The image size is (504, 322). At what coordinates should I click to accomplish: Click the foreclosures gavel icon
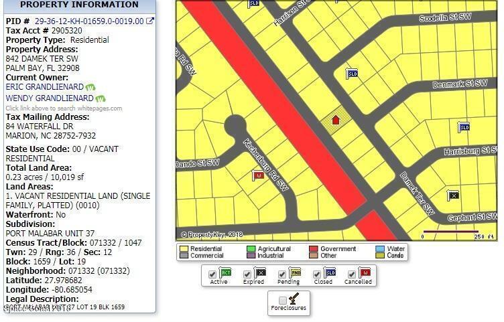(x=294, y=299)
